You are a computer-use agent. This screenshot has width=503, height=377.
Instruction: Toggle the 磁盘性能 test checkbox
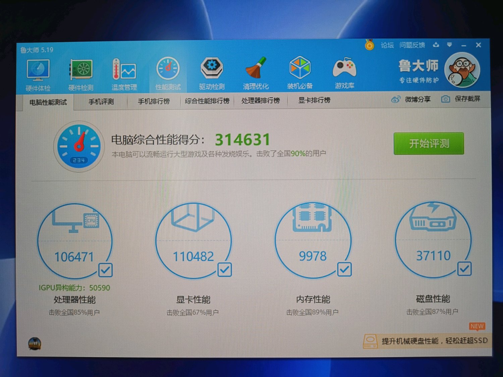[x=464, y=268]
